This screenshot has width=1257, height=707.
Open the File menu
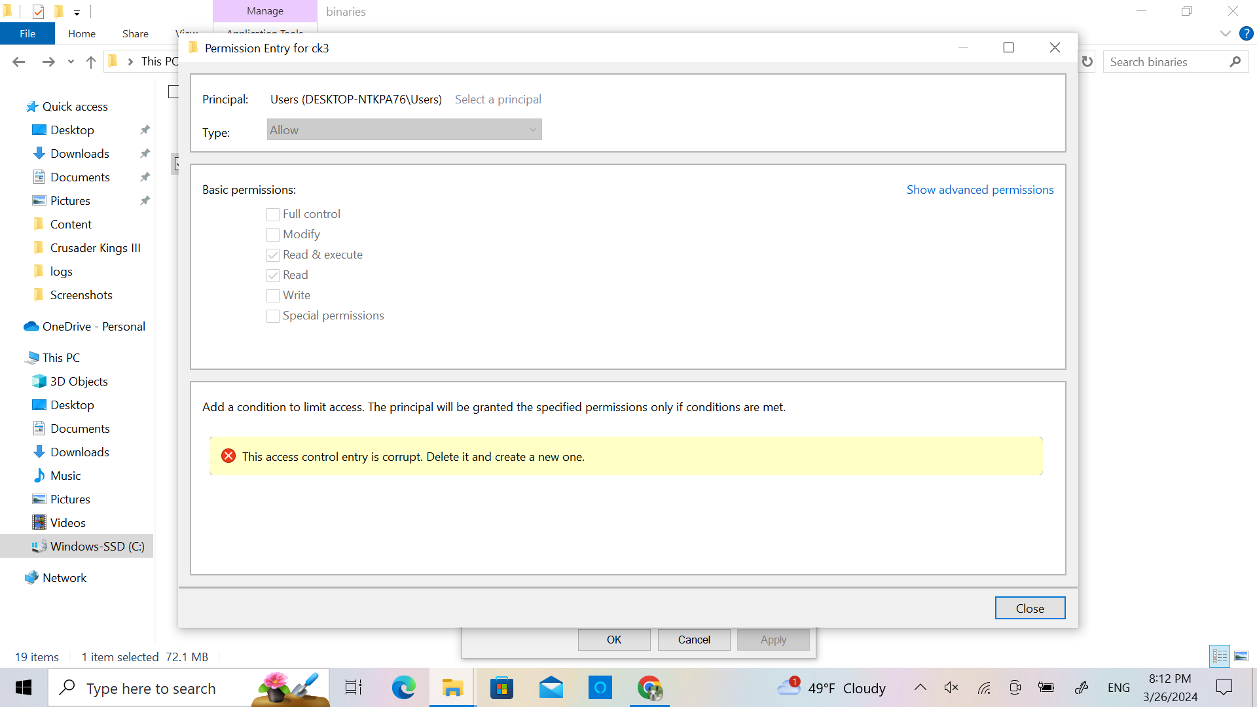coord(27,33)
